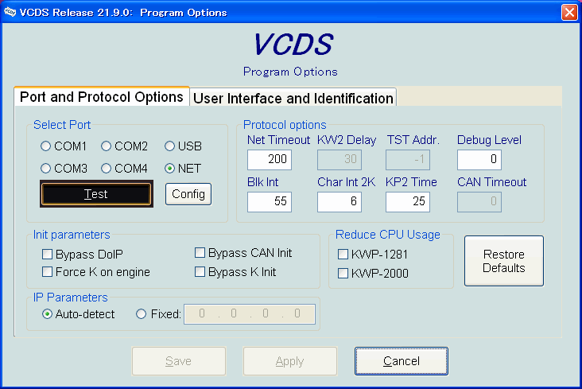Close the Program Options window
The height and width of the screenshot is (389, 582).
569,12
